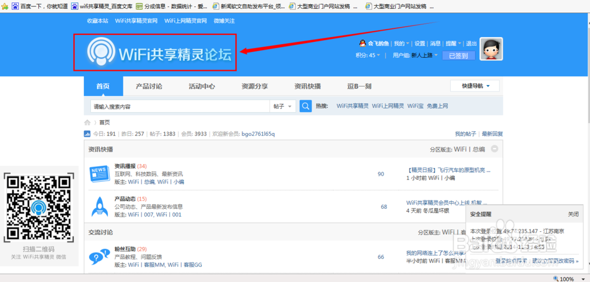Select the 逗B一刻 tab

(x=359, y=86)
